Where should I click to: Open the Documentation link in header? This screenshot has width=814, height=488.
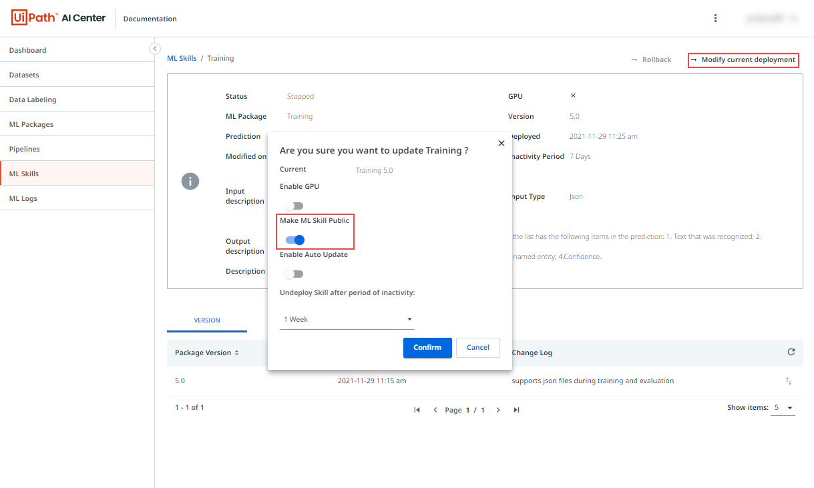pos(150,19)
